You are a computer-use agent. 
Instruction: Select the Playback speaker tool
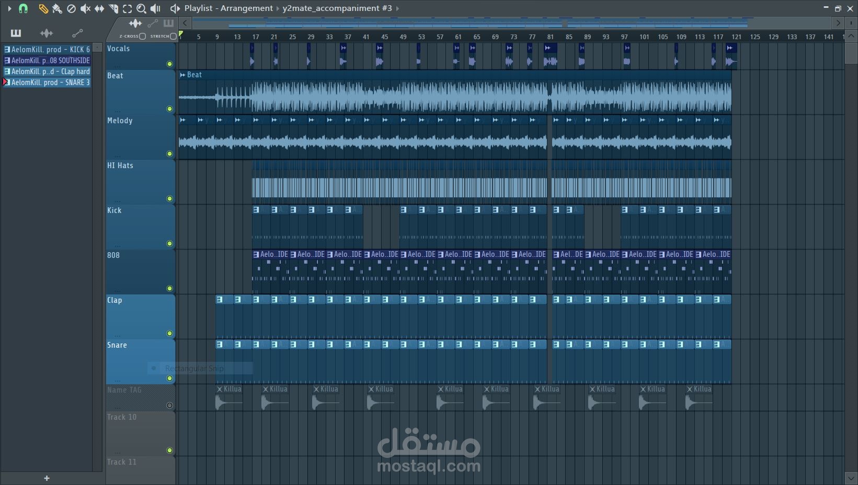pyautogui.click(x=155, y=8)
